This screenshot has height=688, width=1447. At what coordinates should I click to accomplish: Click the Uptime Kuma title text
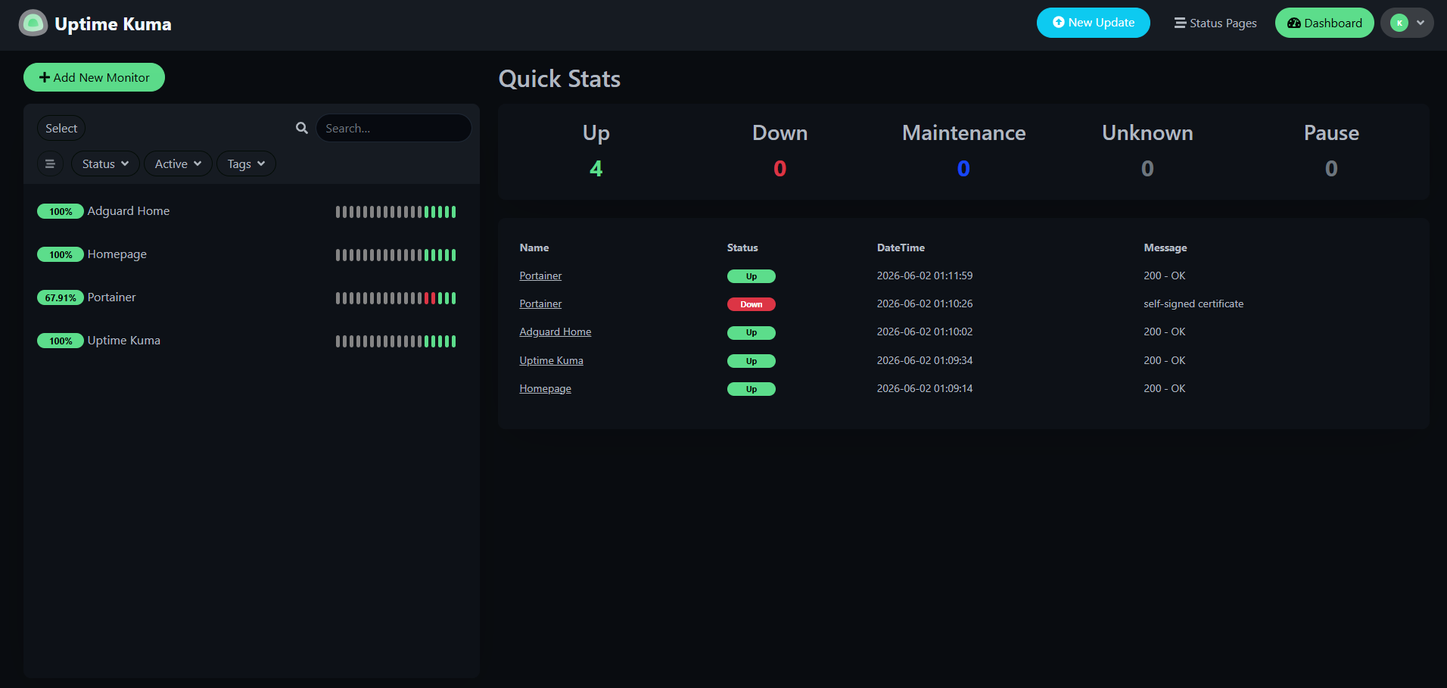(x=113, y=24)
